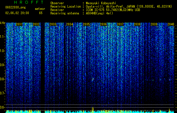Click the tallest yellow spike in the bottom power graph
This screenshot has height=113, width=177.
pyautogui.click(x=93, y=110)
